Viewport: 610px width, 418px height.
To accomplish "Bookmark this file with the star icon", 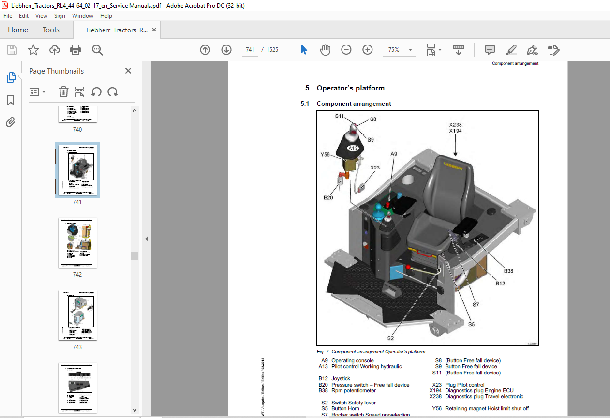I will click(x=33, y=50).
